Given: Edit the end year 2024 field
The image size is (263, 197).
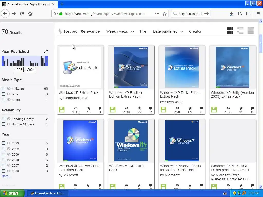Looking at the screenshot, I should 31,70.
